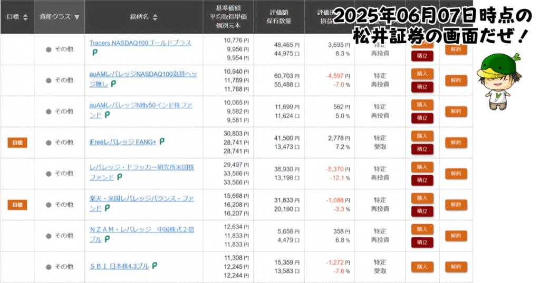Select loss percentage -12.1%
This screenshot has height=283, width=540.
pyautogui.click(x=340, y=178)
